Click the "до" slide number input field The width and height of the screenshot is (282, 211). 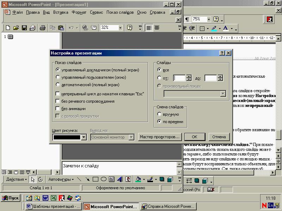(210, 78)
